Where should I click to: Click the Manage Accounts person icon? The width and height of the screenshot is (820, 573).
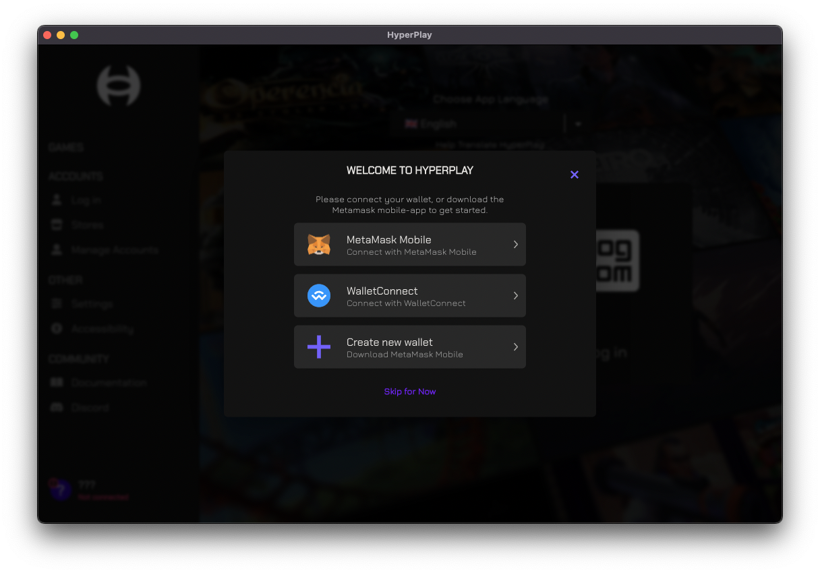coord(57,249)
